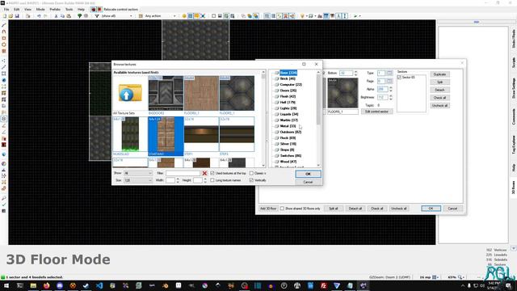Toggle Show shared 3D floors only checkbox

coord(282,209)
